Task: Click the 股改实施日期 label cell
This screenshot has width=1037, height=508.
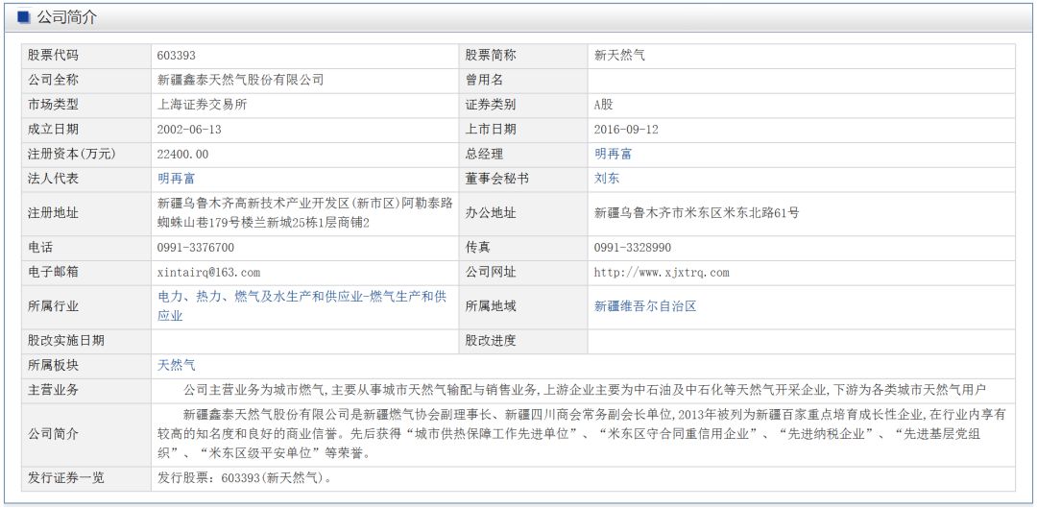Action: [86, 341]
